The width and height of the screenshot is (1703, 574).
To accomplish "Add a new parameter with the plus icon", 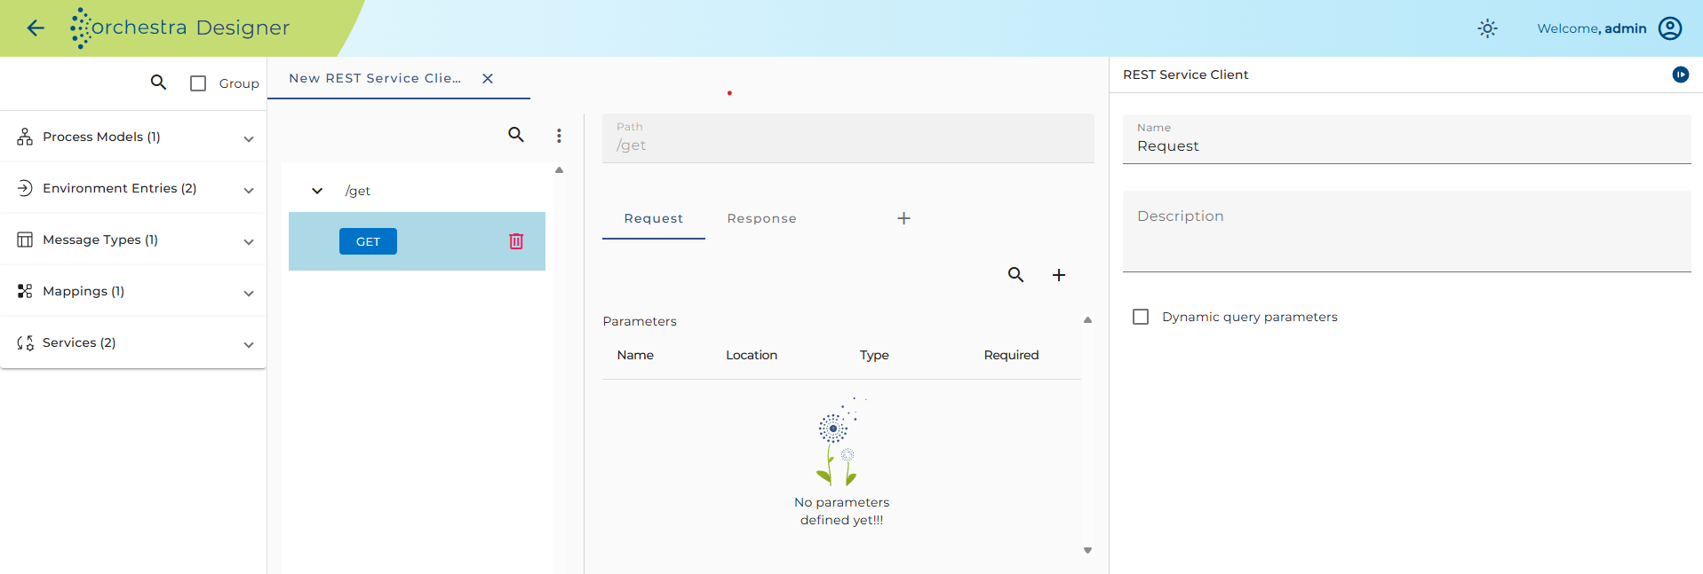I will (1059, 275).
